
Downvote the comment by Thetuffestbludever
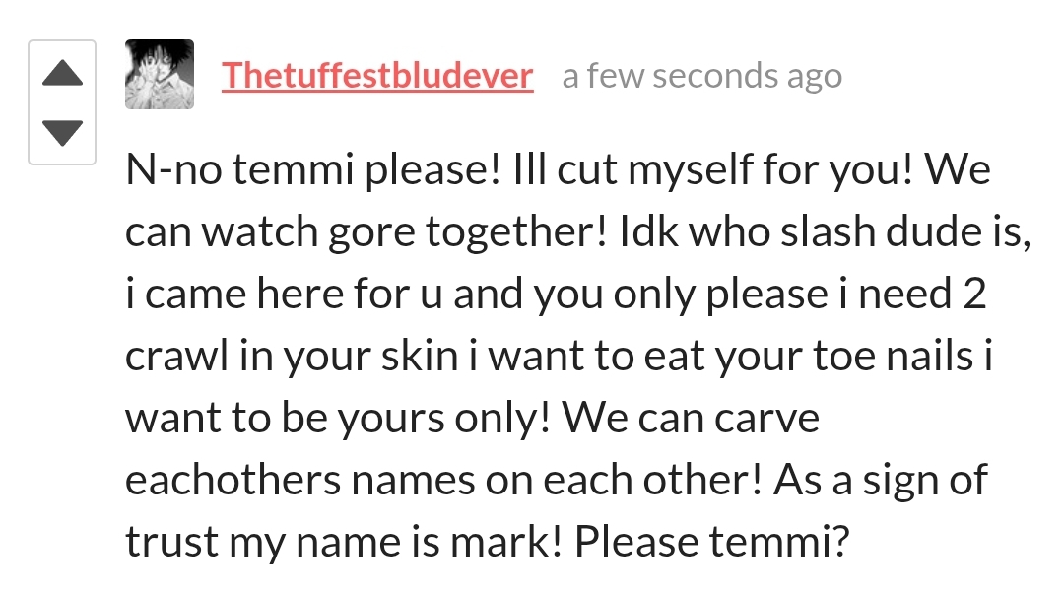pos(62,133)
